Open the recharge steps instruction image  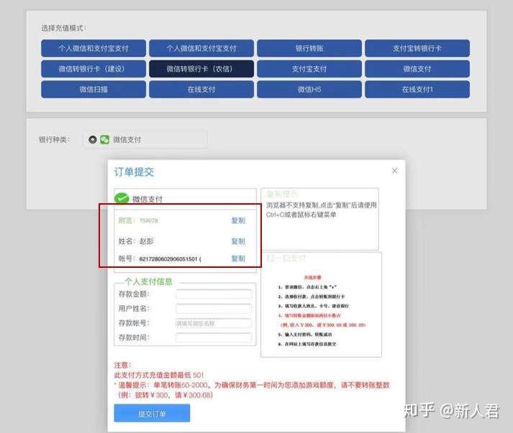click(322, 310)
